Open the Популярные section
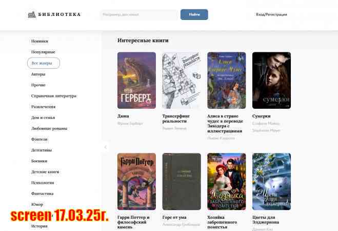Image resolution: width=338 pixels, height=231 pixels. coord(43,52)
